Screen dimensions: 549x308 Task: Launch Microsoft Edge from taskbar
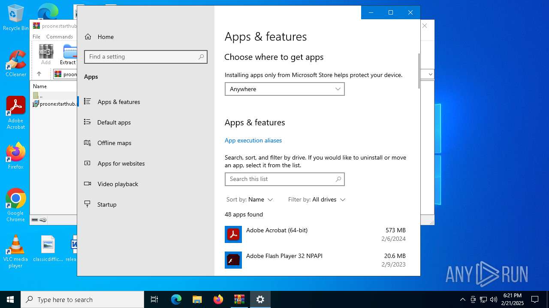click(x=176, y=299)
